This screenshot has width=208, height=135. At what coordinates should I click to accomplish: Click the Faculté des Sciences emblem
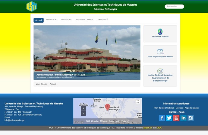pos(160,31)
